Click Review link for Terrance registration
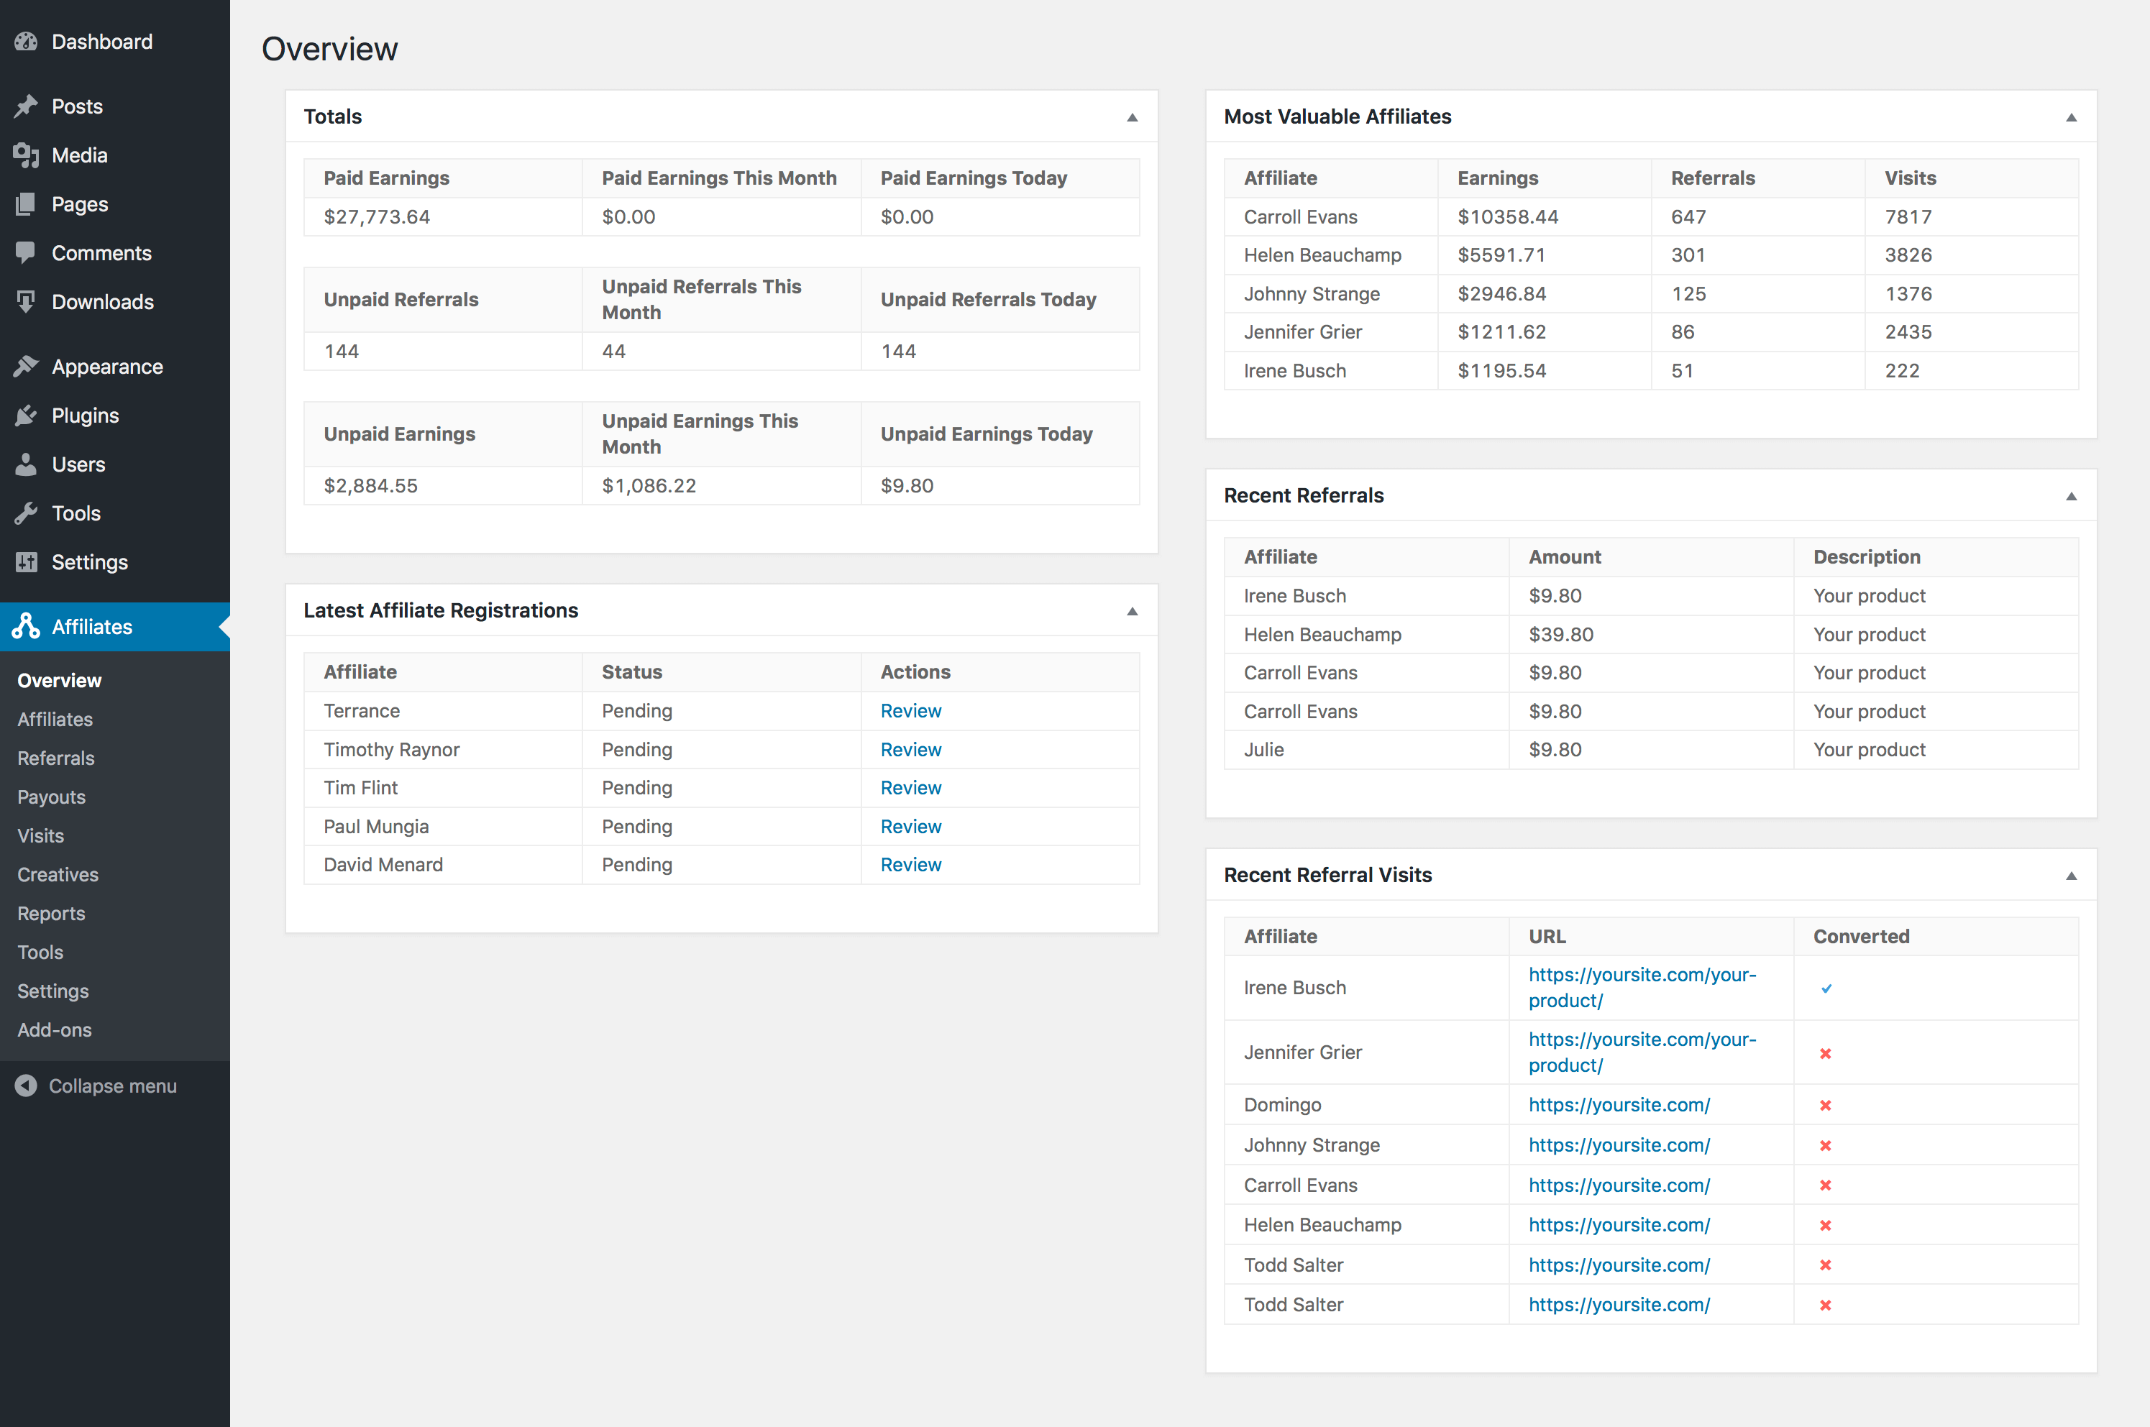This screenshot has height=1427, width=2150. 910,710
